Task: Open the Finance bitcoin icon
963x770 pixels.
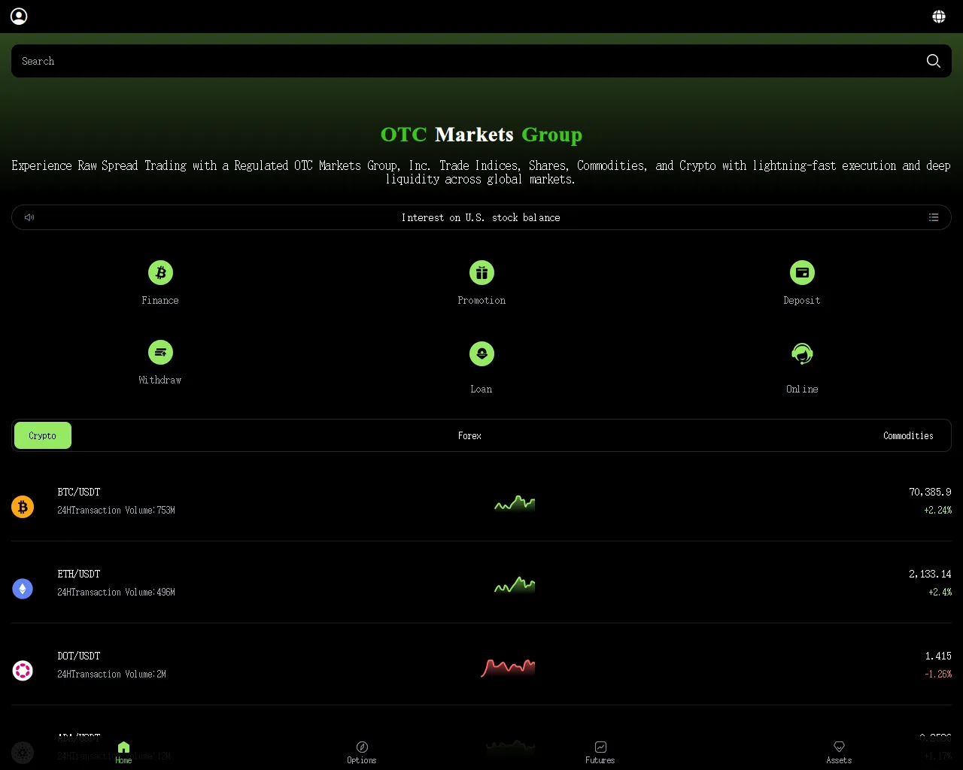Action: (x=160, y=272)
